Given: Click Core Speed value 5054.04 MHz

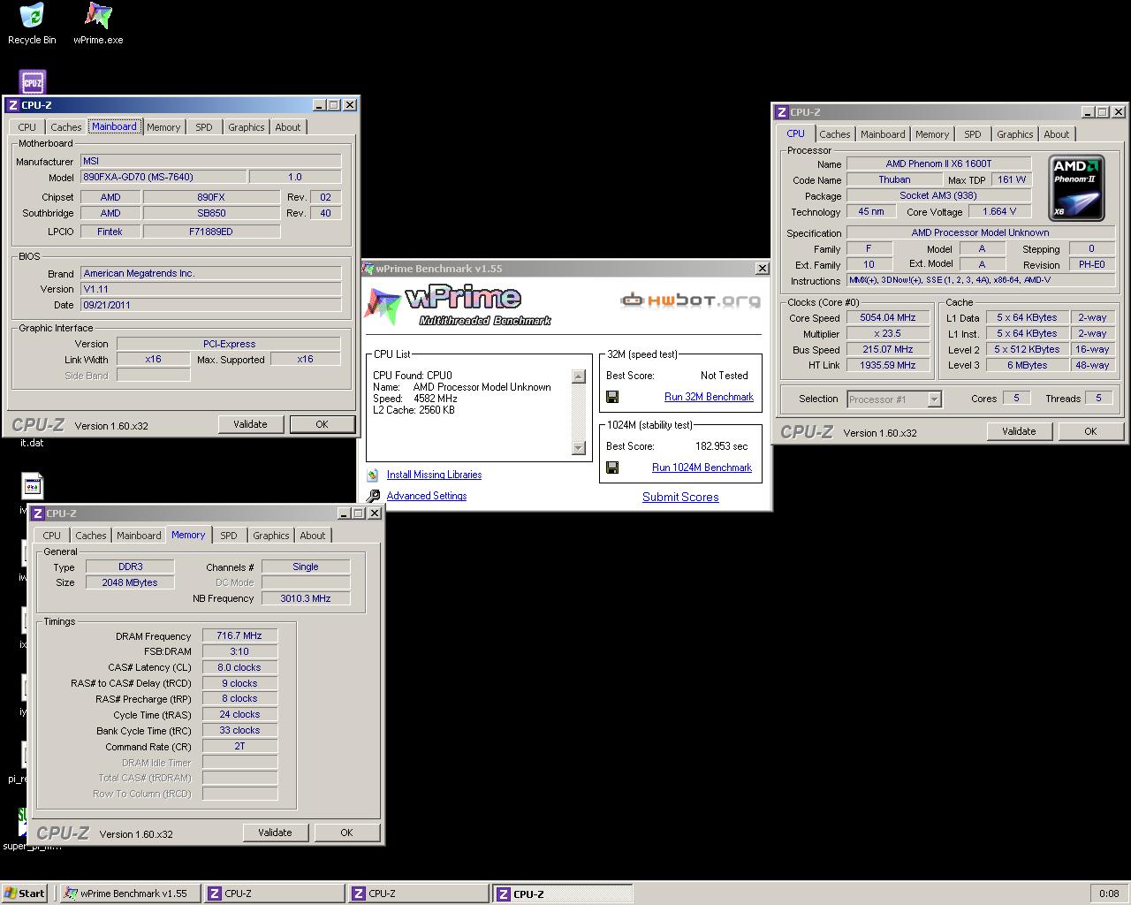Looking at the screenshot, I should click(x=888, y=317).
